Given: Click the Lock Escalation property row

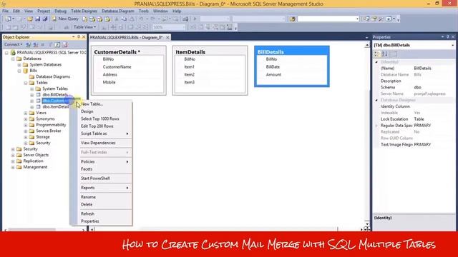Looking at the screenshot, I should [x=414, y=119].
